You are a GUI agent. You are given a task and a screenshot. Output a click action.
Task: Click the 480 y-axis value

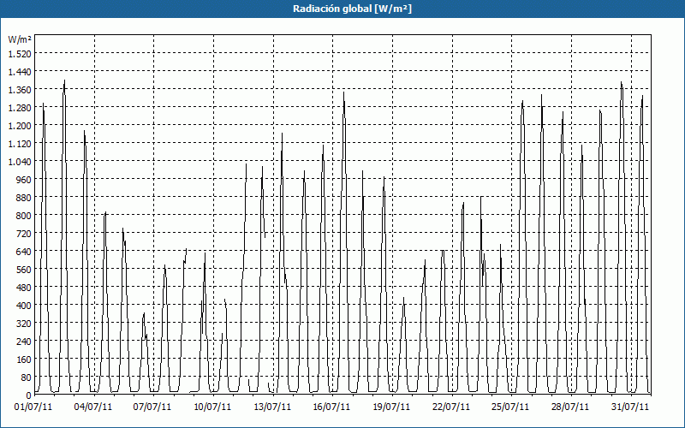click(x=24, y=288)
